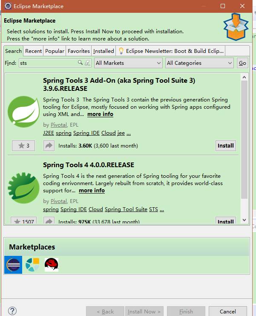256x316 pixels.
Task: Install Spring Tools 3 Add-On
Action: [x=226, y=145]
